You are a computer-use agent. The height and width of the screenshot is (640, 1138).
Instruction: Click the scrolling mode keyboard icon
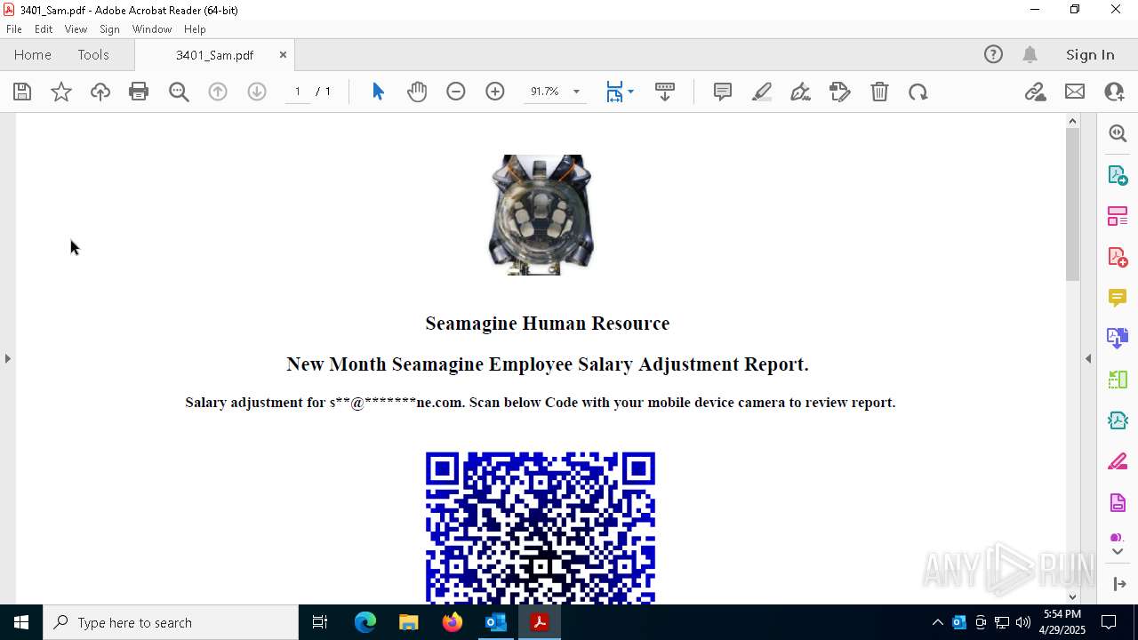point(665,92)
